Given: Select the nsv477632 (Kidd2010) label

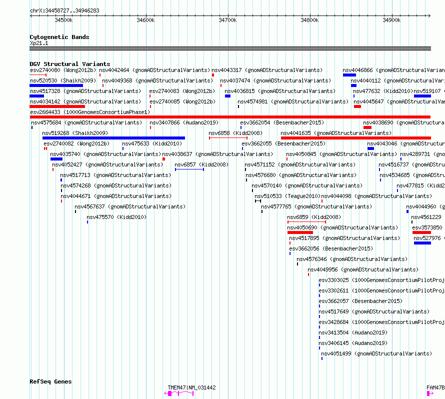Looking at the screenshot, I should (x=383, y=91).
